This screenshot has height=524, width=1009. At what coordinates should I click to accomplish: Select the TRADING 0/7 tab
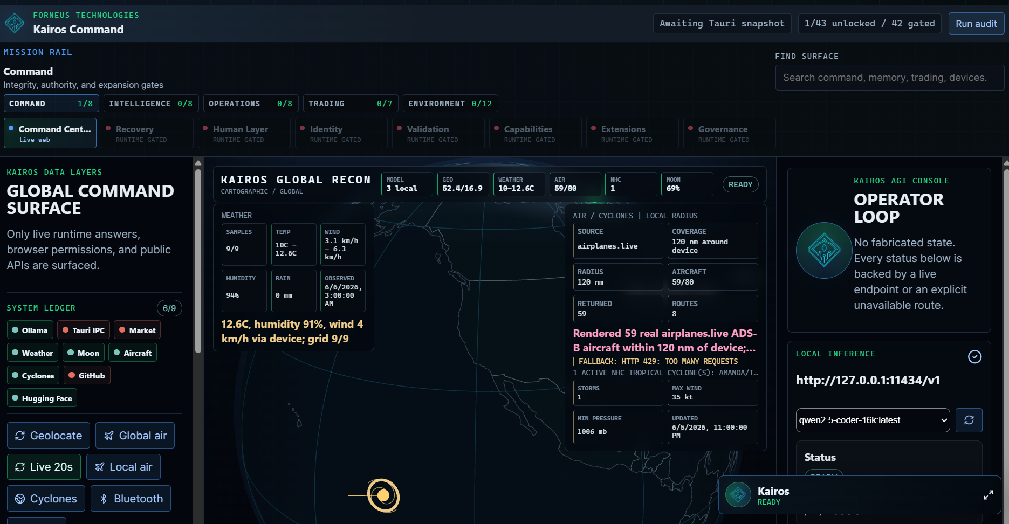pyautogui.click(x=351, y=104)
